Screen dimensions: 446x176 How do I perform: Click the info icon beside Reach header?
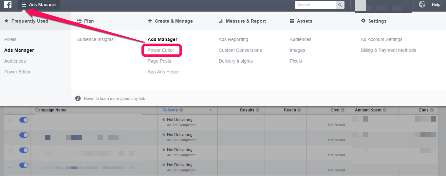pos(299,110)
